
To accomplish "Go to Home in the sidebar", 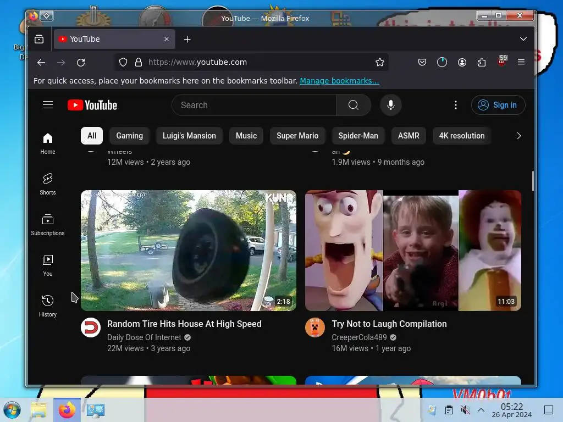I will (x=48, y=143).
